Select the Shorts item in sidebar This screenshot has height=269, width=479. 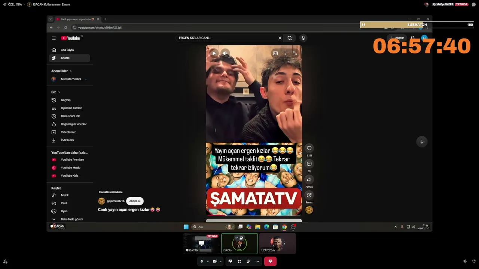pyautogui.click(x=69, y=58)
